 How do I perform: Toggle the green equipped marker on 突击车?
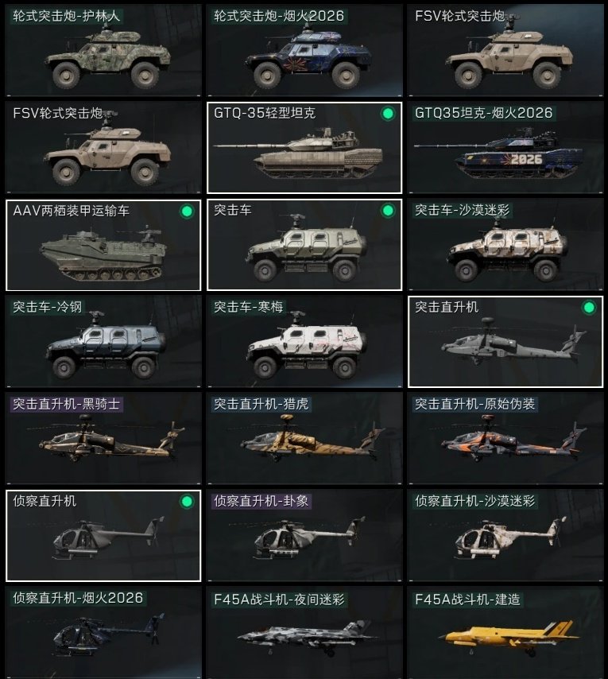[x=388, y=211]
